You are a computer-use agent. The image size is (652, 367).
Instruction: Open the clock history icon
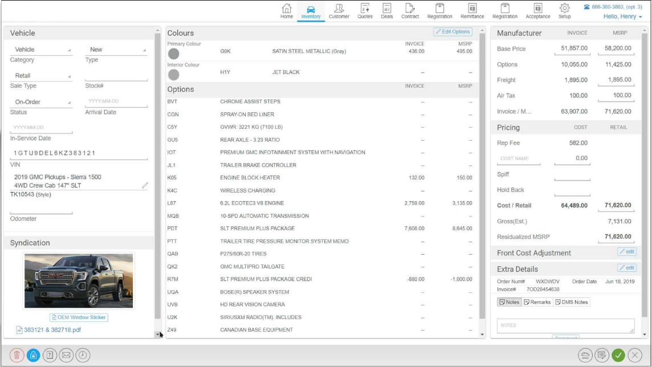[x=83, y=356]
